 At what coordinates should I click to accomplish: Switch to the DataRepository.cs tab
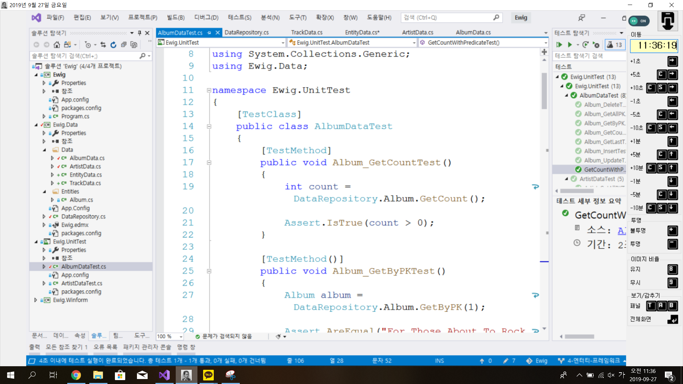click(247, 33)
